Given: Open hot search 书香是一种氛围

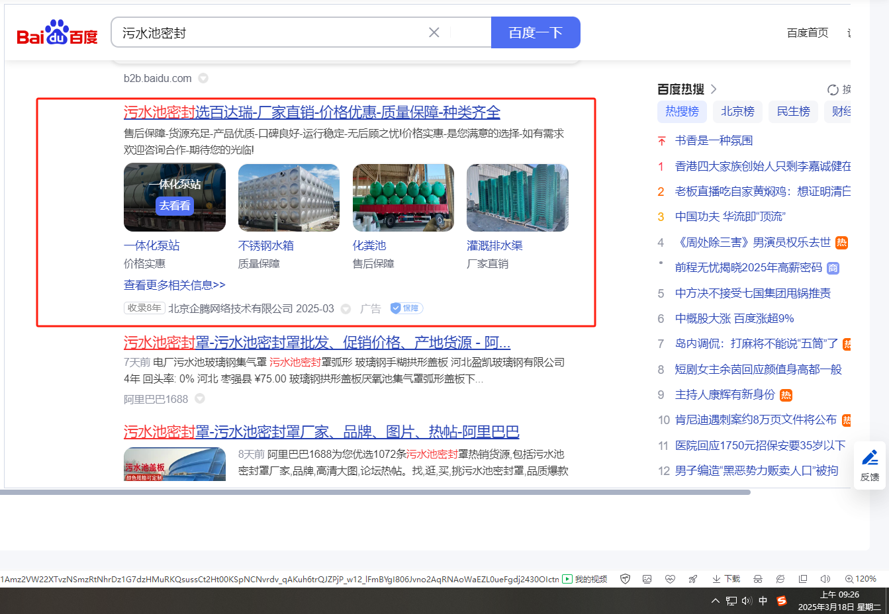Looking at the screenshot, I should pyautogui.click(x=714, y=140).
